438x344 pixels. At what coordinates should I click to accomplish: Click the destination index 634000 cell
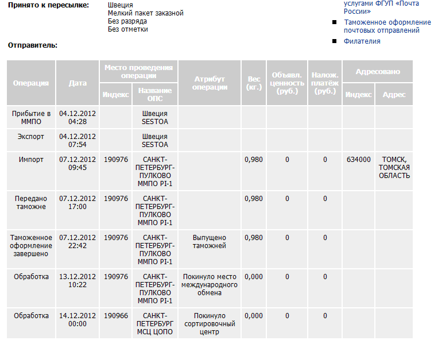pyautogui.click(x=359, y=160)
